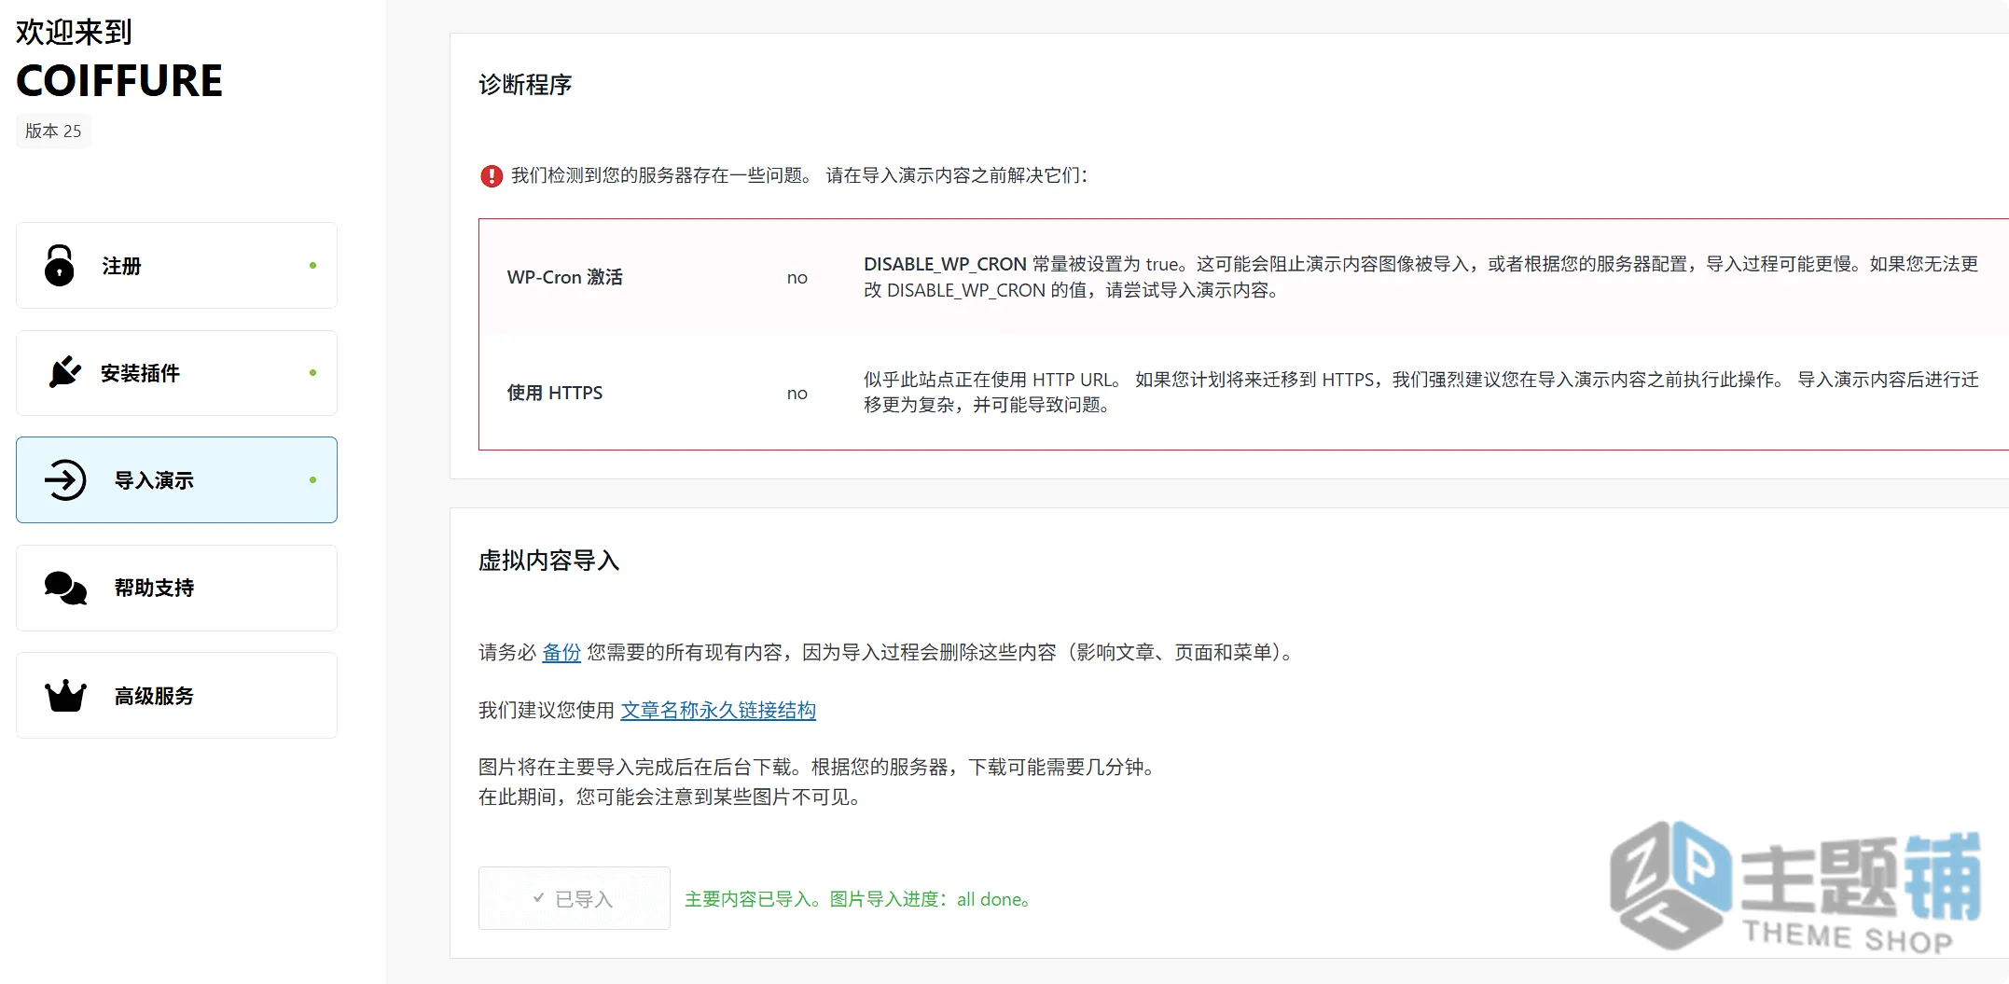Viewport: 2009px width, 984px height.
Task: Click the COIFFURE theme title
Action: coord(119,81)
